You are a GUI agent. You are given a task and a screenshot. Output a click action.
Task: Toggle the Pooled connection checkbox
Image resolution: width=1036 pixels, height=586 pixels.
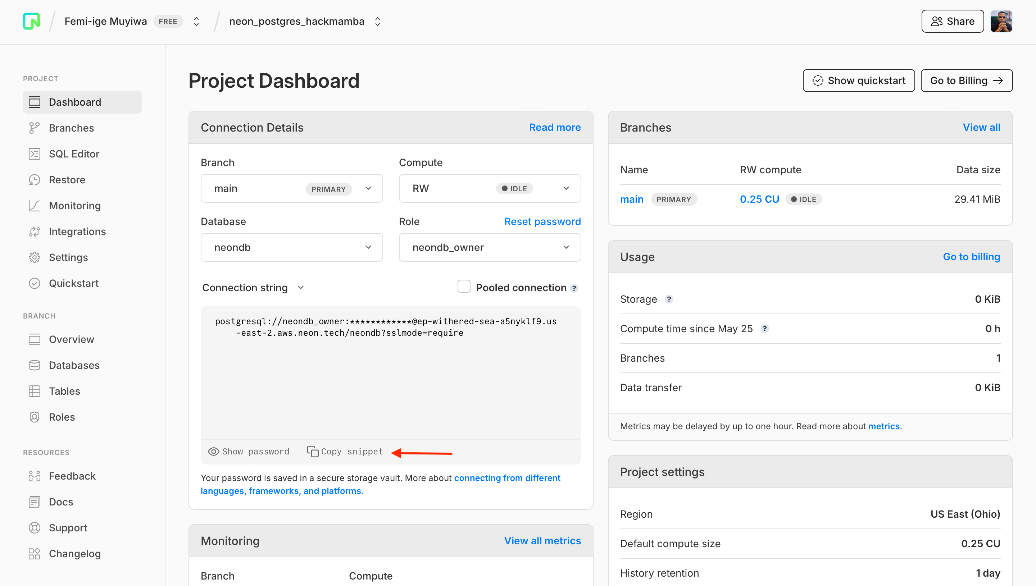click(463, 287)
